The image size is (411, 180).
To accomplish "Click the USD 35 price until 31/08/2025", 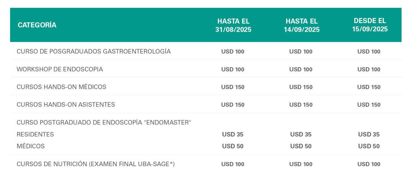I will coord(233,134).
